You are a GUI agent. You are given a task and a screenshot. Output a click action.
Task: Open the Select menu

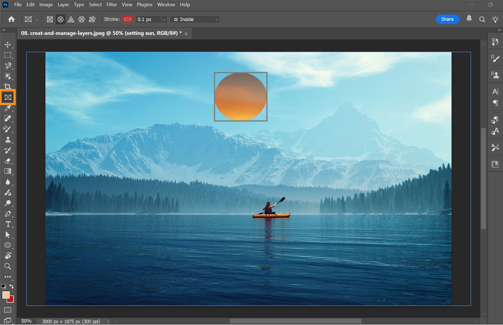tap(95, 4)
